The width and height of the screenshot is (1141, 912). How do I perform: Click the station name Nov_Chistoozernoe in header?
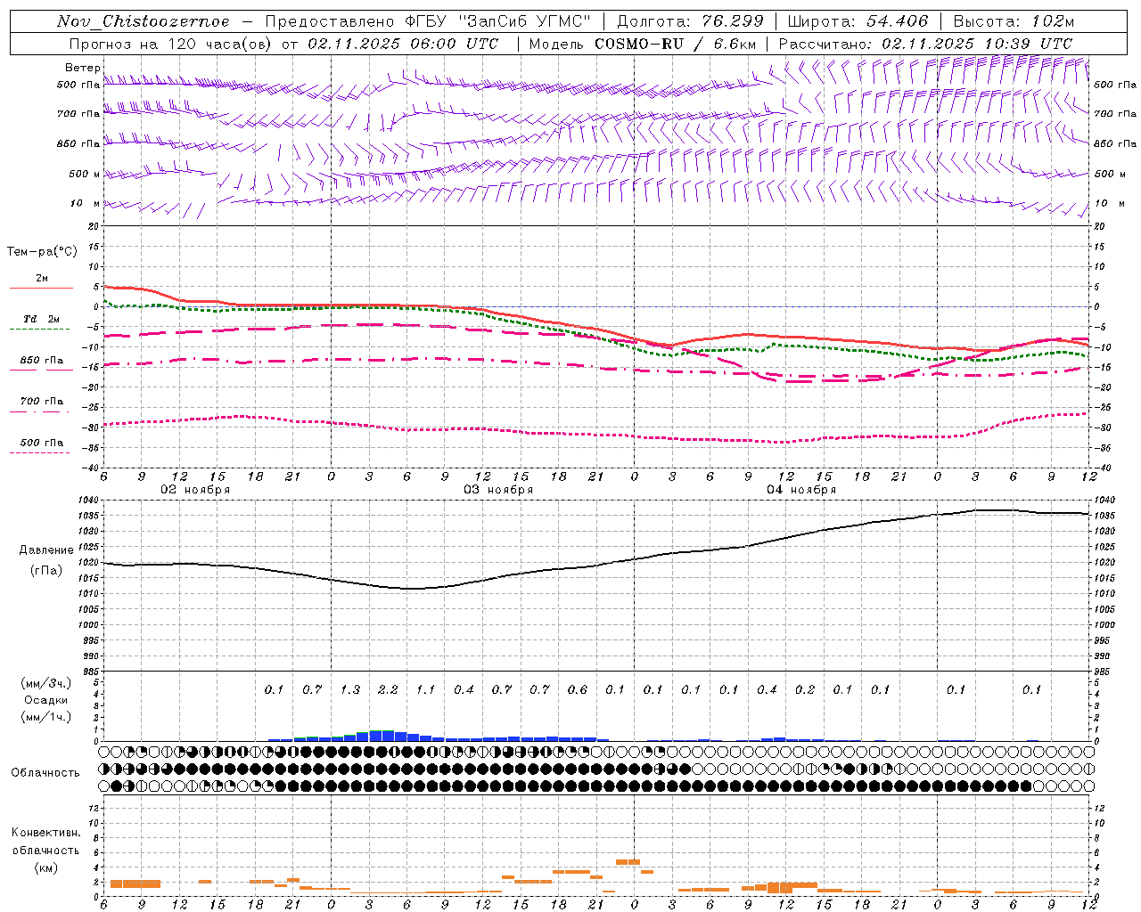143,21
